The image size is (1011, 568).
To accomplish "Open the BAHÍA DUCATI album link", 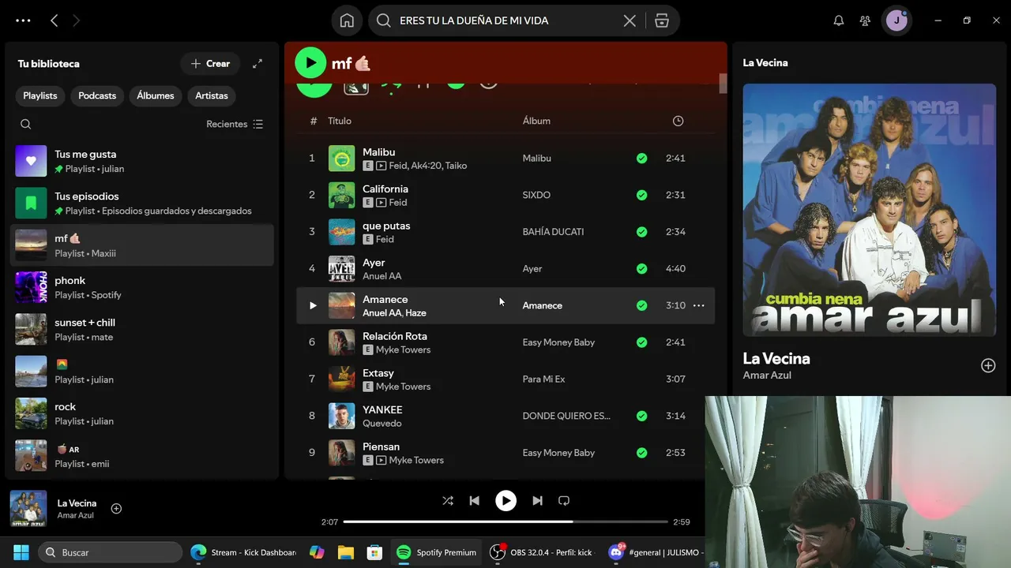I will pyautogui.click(x=553, y=232).
